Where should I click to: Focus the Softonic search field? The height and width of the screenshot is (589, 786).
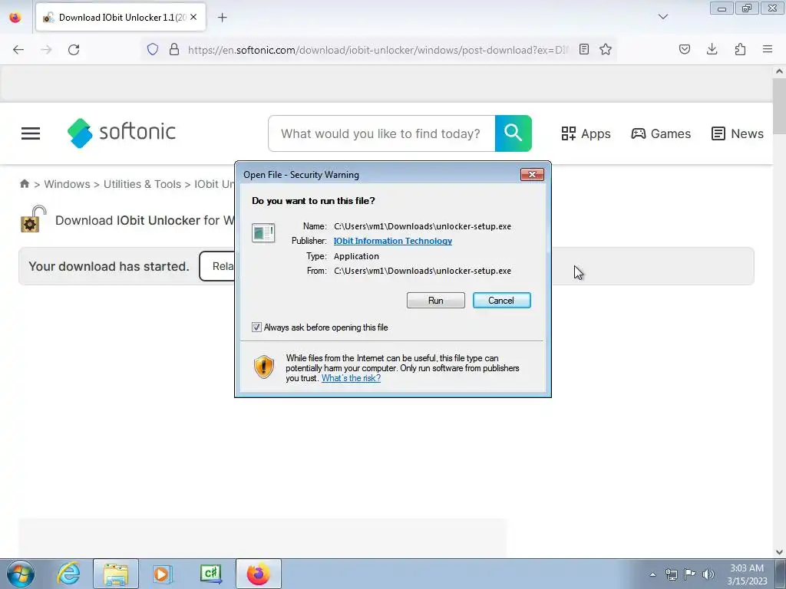pyautogui.click(x=381, y=133)
